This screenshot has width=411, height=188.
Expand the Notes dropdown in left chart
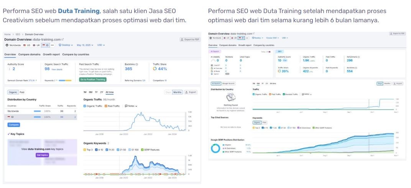(131, 106)
